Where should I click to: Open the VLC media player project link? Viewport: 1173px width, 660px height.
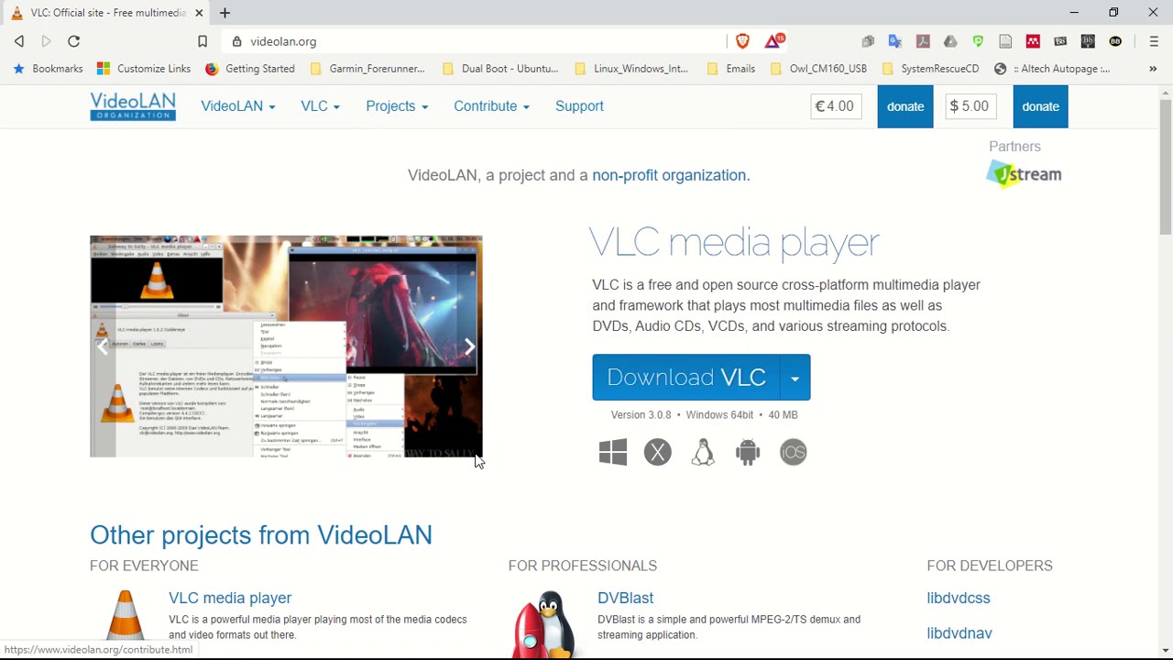tap(230, 598)
